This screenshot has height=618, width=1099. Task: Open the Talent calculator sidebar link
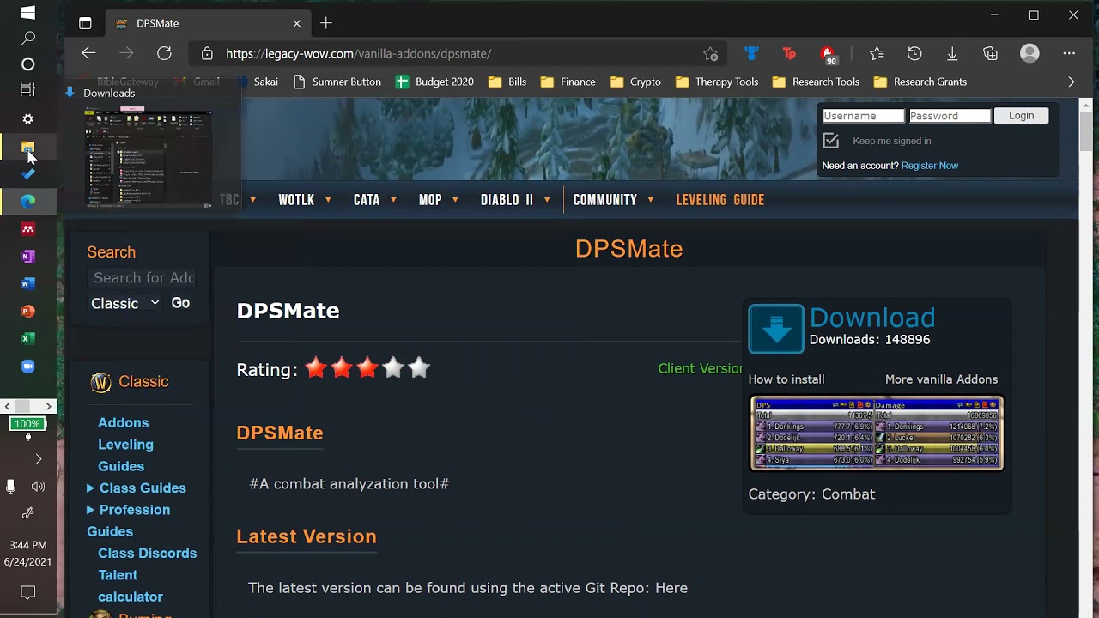coord(130,585)
